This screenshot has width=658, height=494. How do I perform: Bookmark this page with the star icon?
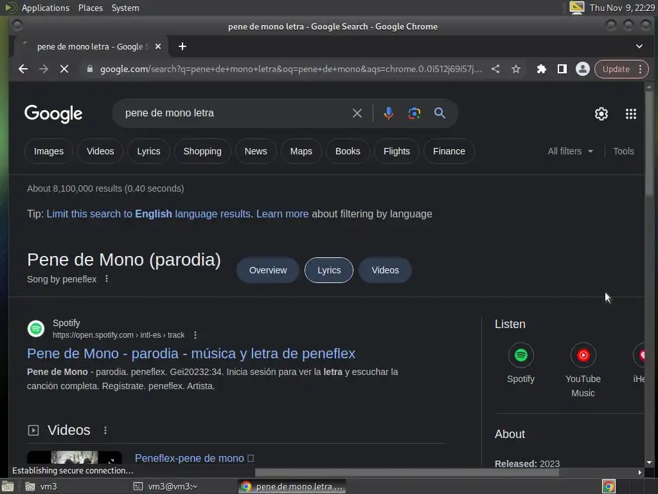pos(516,69)
